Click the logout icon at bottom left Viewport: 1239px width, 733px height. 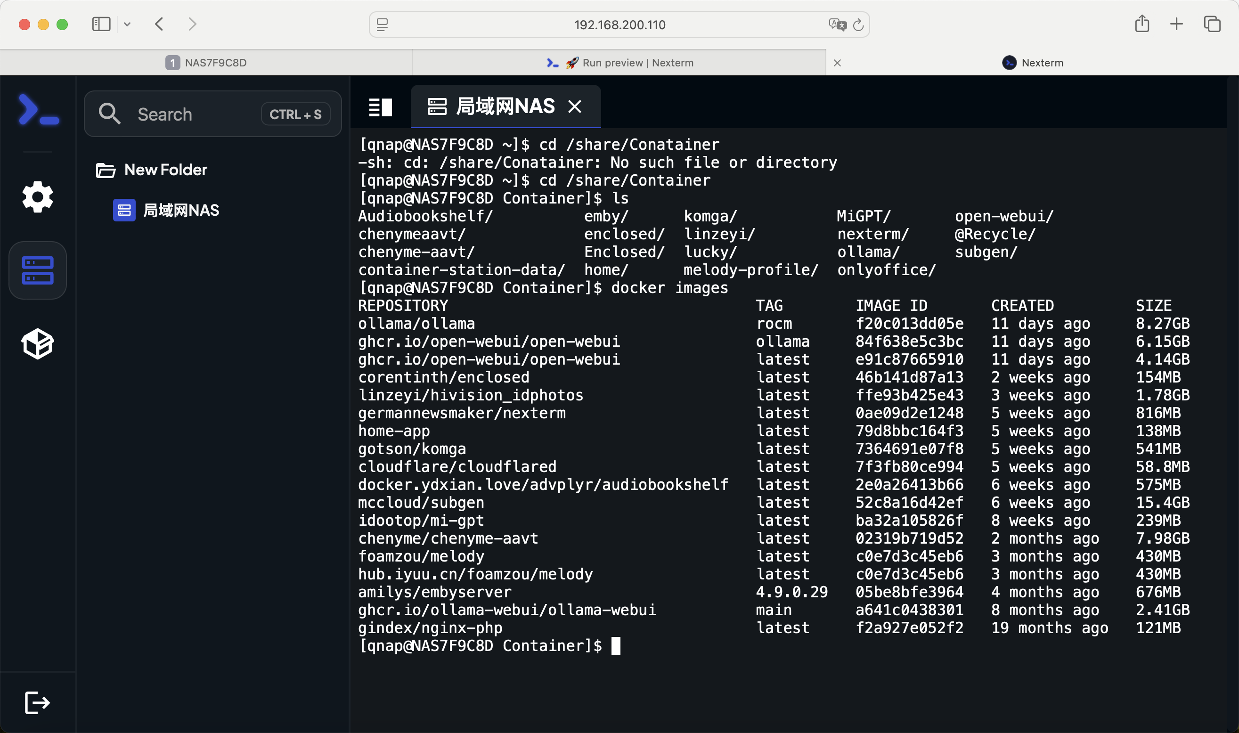coord(38,702)
